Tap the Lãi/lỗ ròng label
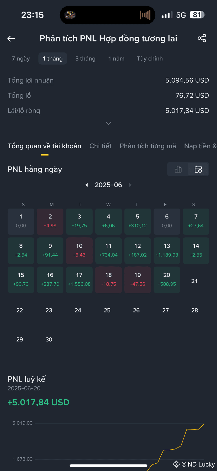Viewport: 217px width, 471px height. [x=24, y=111]
